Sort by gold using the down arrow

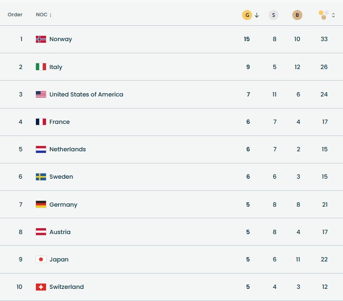pos(257,15)
